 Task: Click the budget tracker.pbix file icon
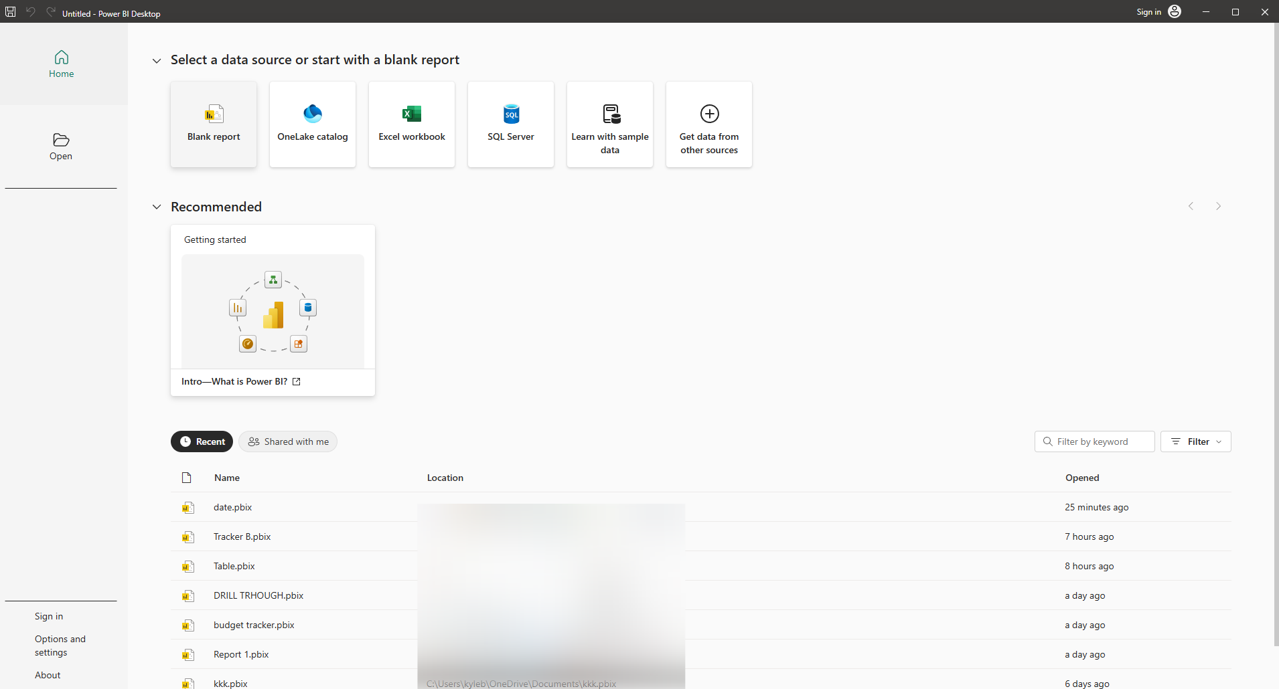(x=188, y=625)
